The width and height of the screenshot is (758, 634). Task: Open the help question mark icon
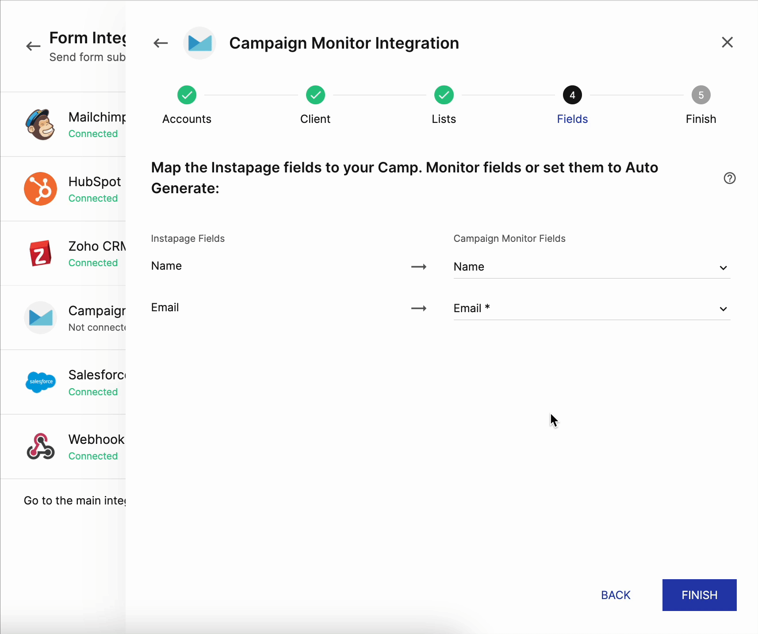pos(729,178)
